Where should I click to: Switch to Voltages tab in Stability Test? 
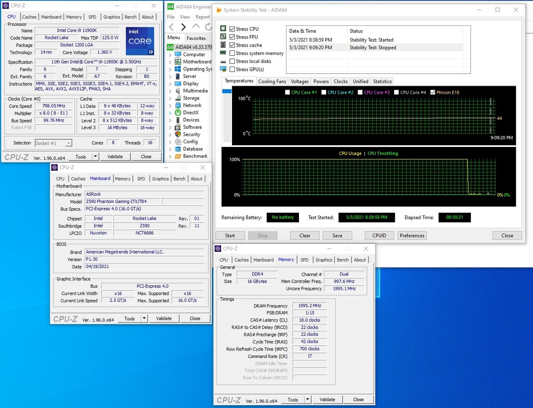click(300, 82)
